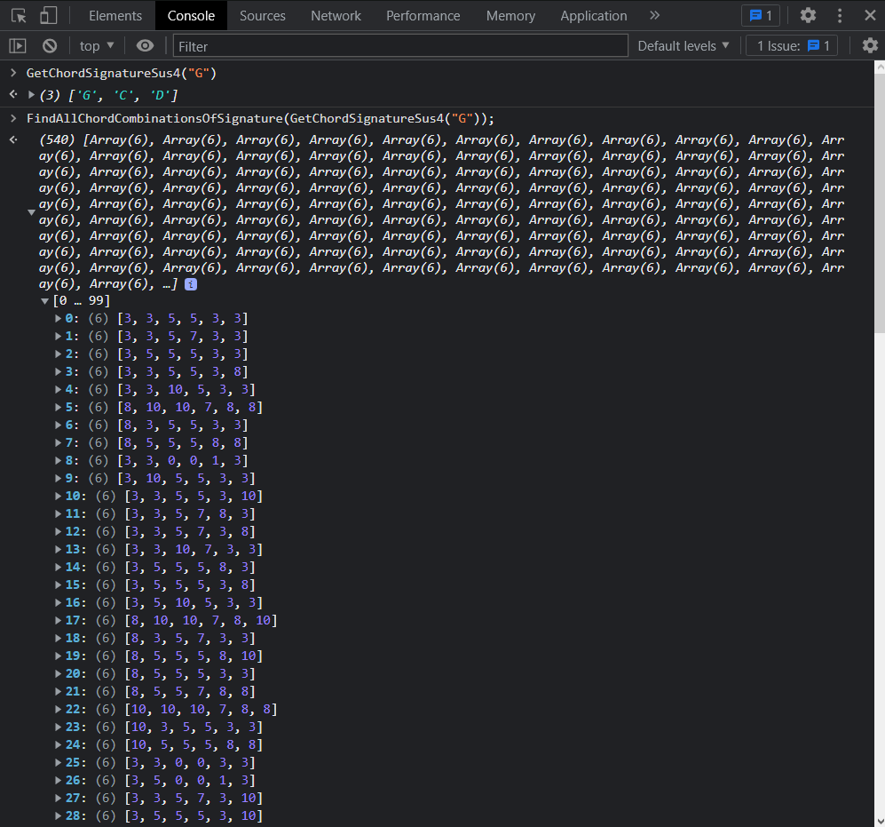Click the '1 Issue' notification button
885x827 pixels.
[x=791, y=45]
